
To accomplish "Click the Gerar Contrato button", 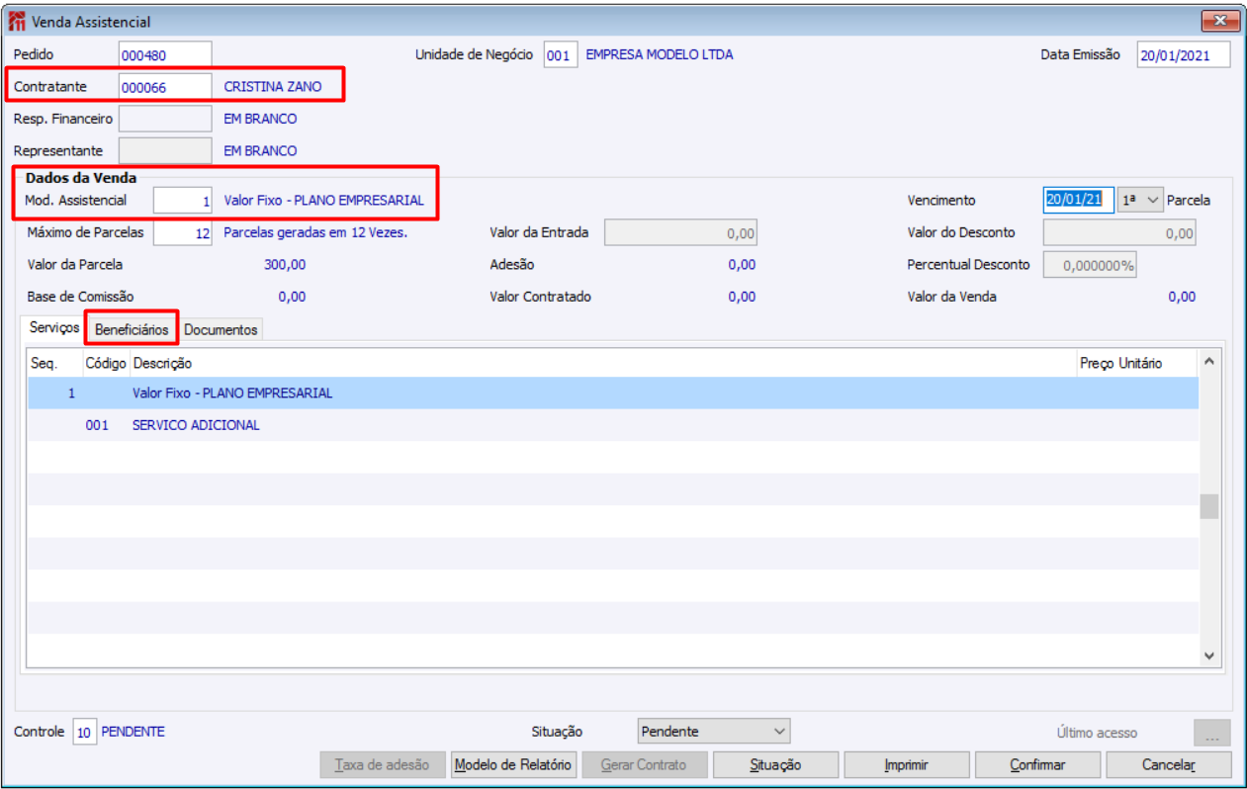I will 645,764.
